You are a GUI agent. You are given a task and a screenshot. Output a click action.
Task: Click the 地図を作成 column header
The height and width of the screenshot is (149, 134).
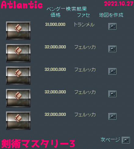pos(111,15)
